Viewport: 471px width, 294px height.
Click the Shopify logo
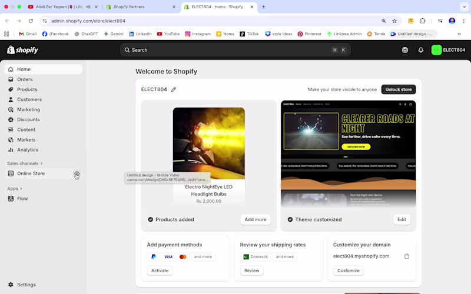[22, 50]
